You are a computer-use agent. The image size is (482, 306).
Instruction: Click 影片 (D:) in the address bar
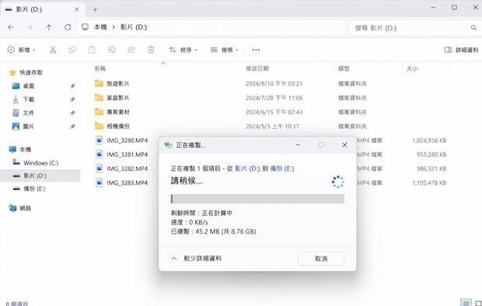coord(134,27)
